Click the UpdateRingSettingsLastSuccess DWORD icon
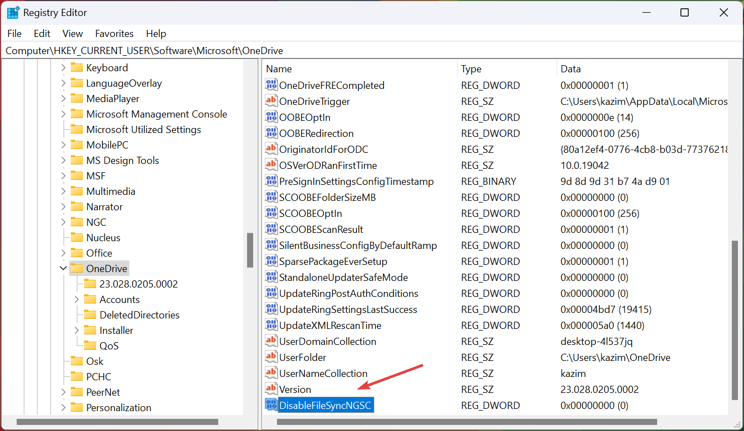This screenshot has height=431, width=744. point(271,309)
